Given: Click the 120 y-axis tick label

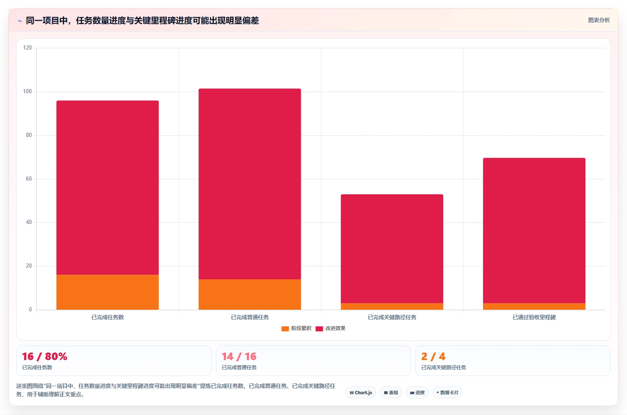Looking at the screenshot, I should click(27, 48).
